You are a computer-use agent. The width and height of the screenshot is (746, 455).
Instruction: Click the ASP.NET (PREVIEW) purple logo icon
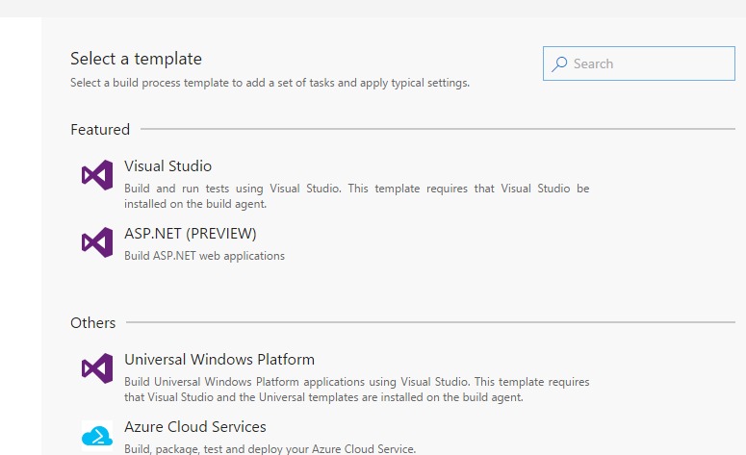point(97,242)
